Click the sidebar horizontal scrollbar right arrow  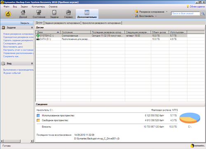point(32,141)
